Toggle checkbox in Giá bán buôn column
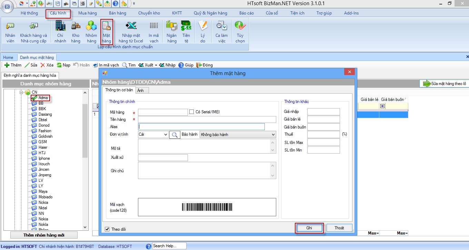 382,106
